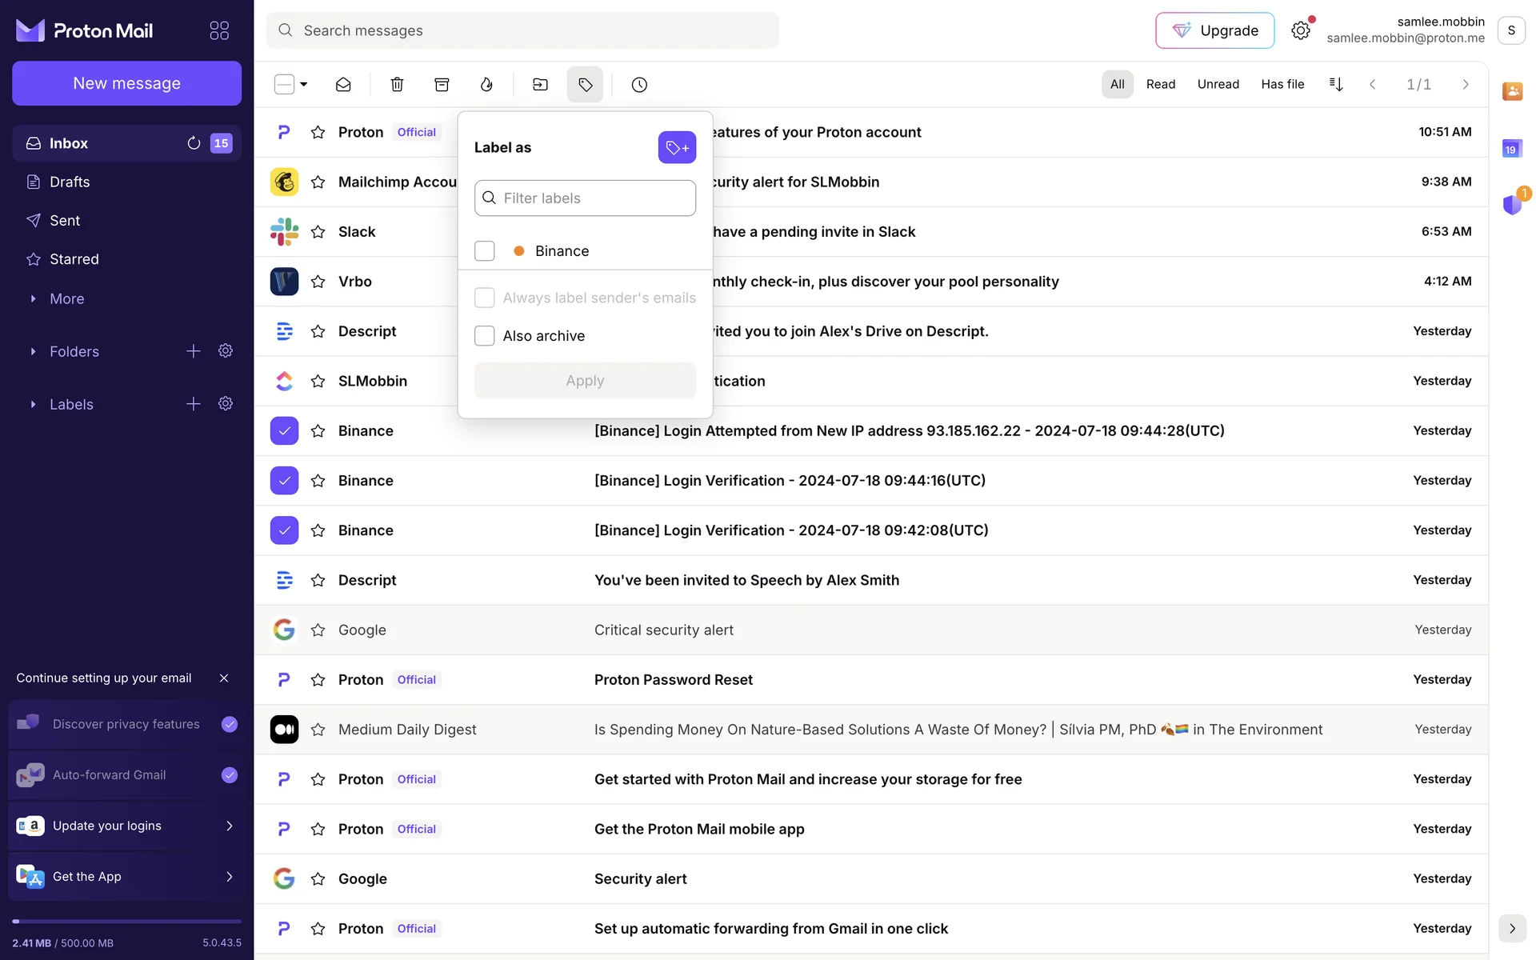This screenshot has width=1536, height=960.
Task: Click the mark-as-read envelope icon
Action: [x=343, y=84]
